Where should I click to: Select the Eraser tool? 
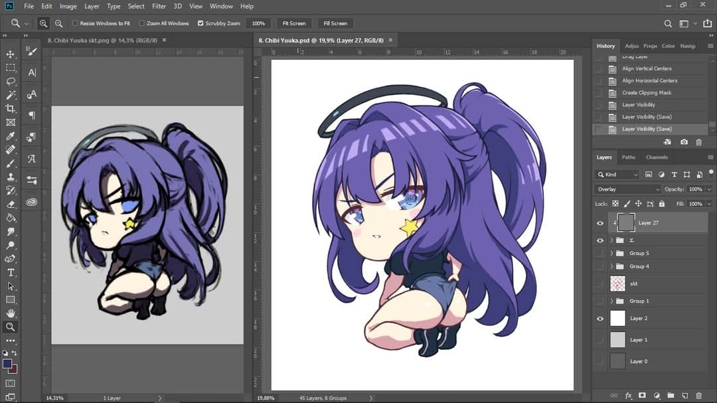click(11, 204)
